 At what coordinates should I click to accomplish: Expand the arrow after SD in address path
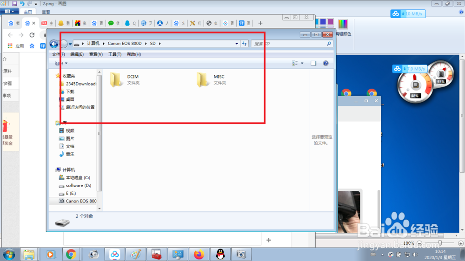[x=160, y=44]
